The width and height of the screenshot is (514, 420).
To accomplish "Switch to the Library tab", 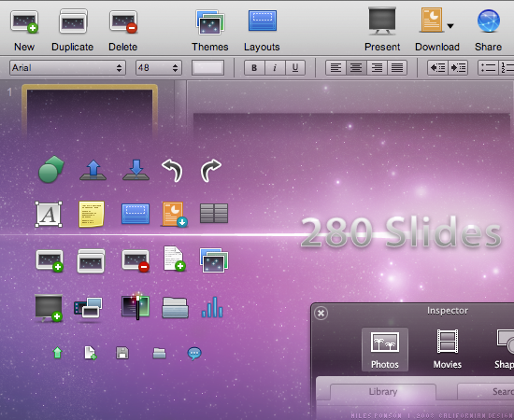I will pos(383,392).
